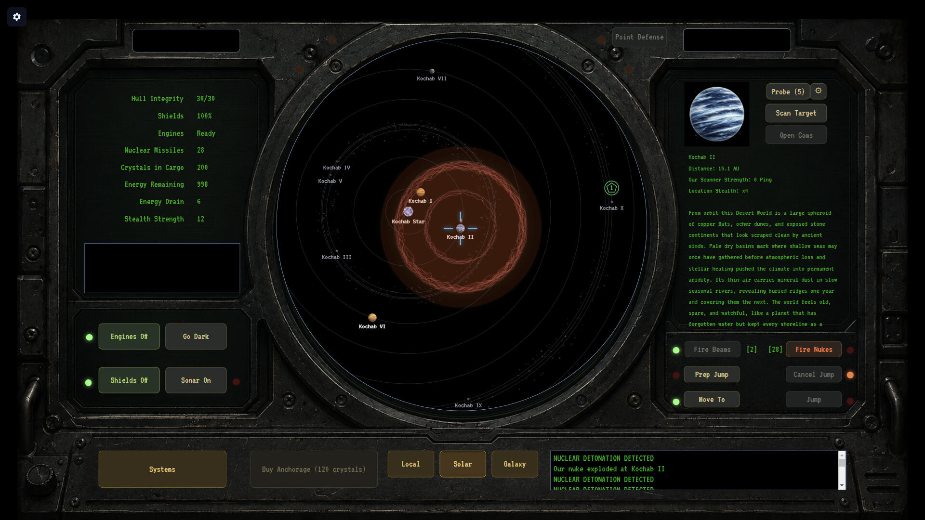Click the Scan Target button
The width and height of the screenshot is (925, 520).
796,113
